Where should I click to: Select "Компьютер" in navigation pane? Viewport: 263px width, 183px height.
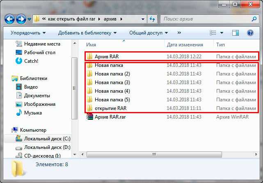click(29, 130)
